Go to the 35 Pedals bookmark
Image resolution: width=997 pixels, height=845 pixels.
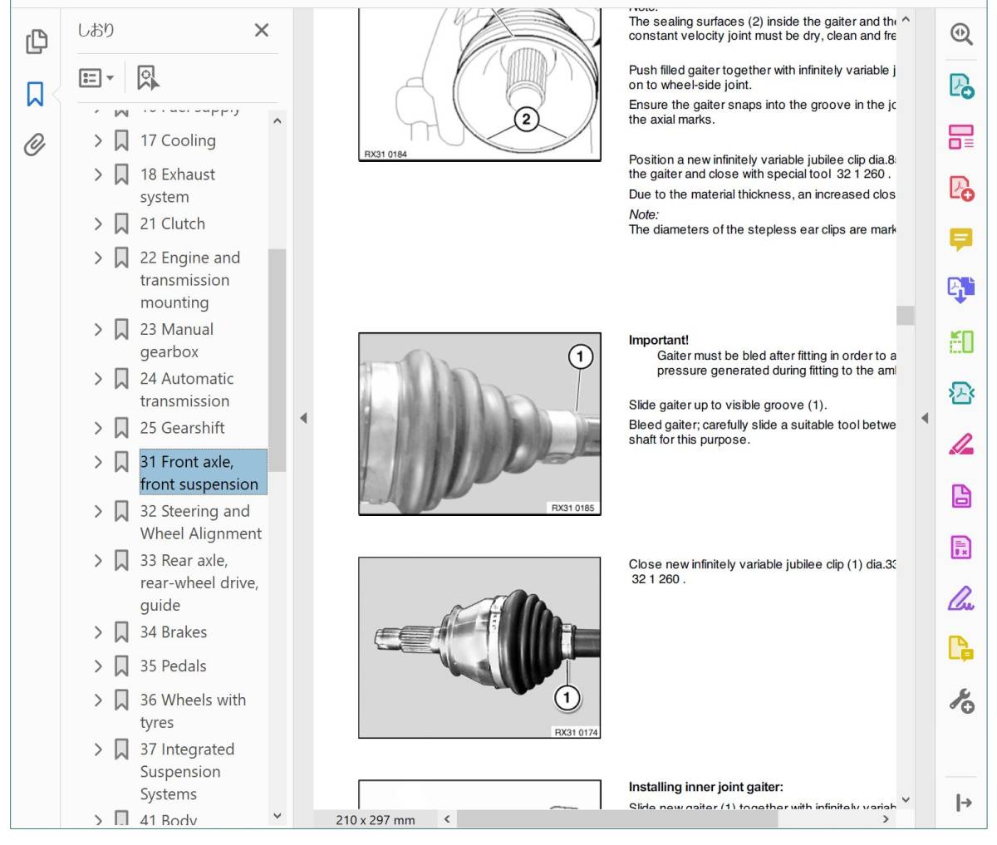tap(174, 666)
